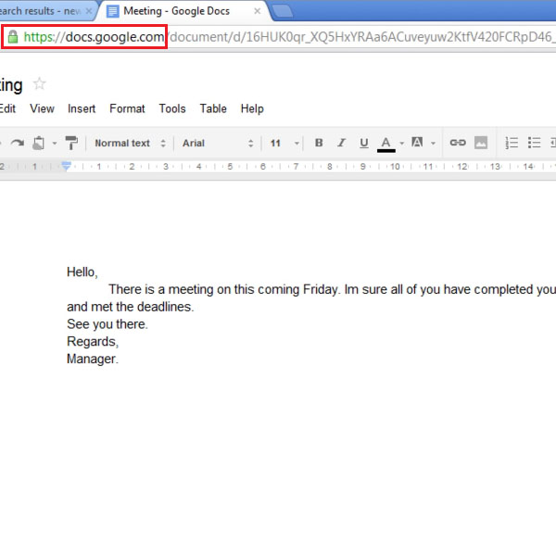Open the View menu
The image size is (556, 556).
(42, 108)
